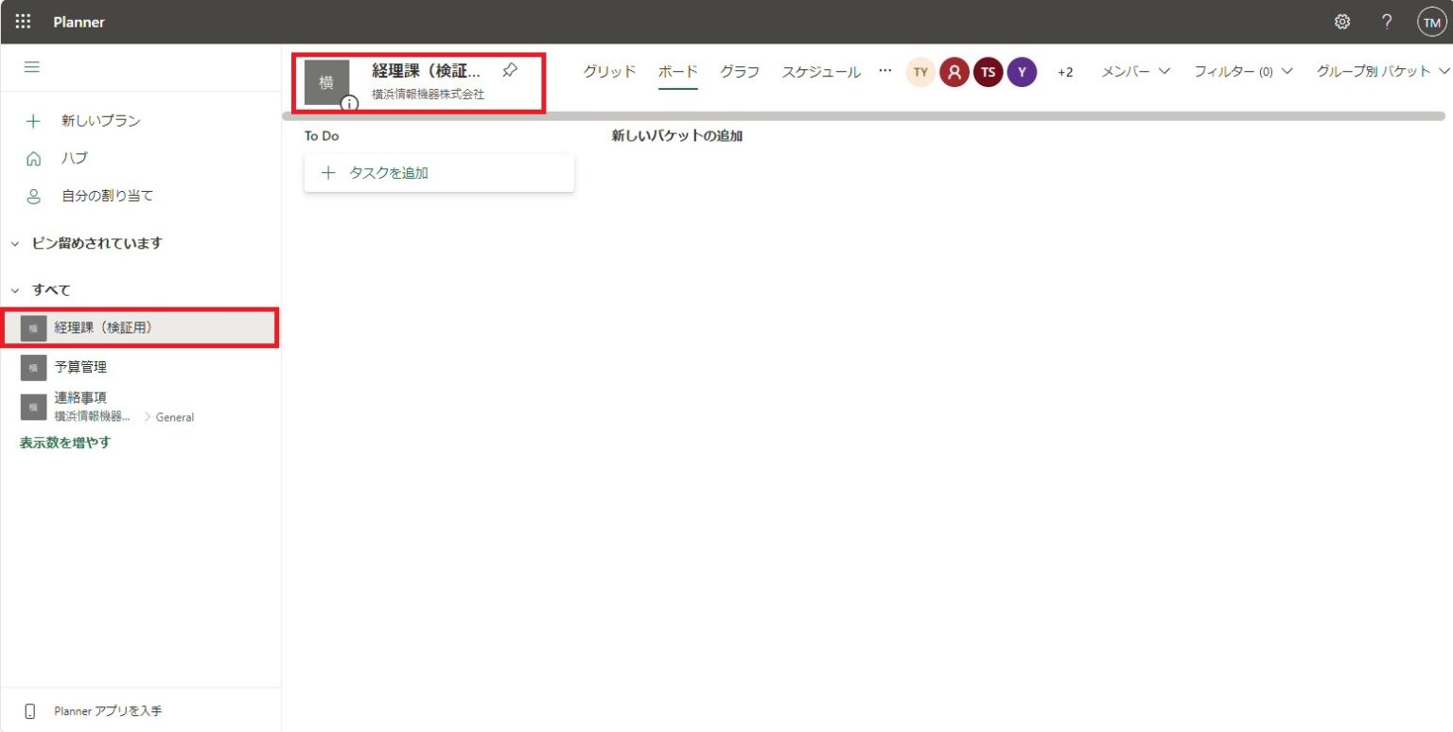
Task: Collapse the ピン留めされています section
Action: point(15,243)
